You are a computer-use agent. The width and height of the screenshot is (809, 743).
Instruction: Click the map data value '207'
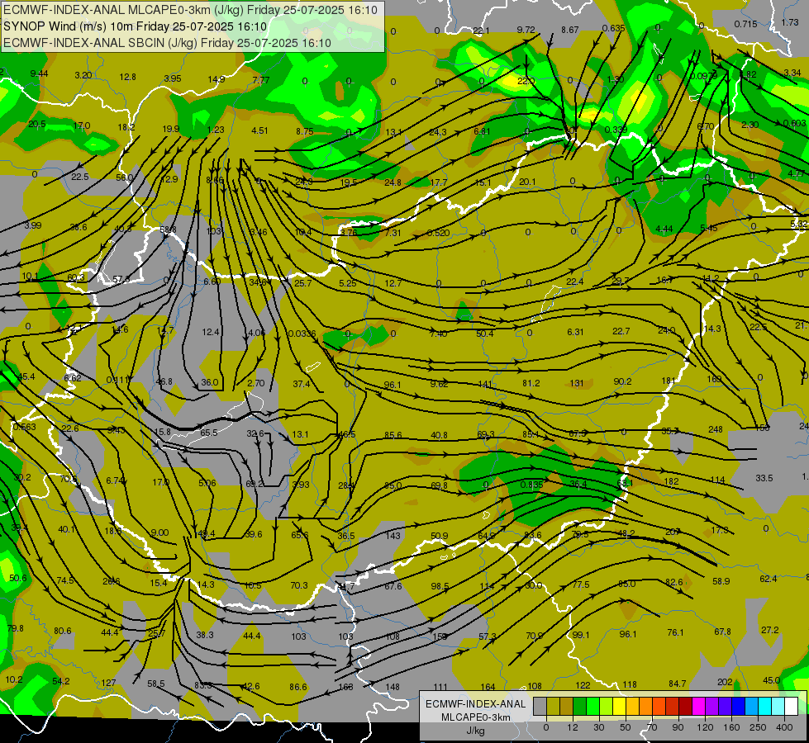pyautogui.click(x=673, y=532)
